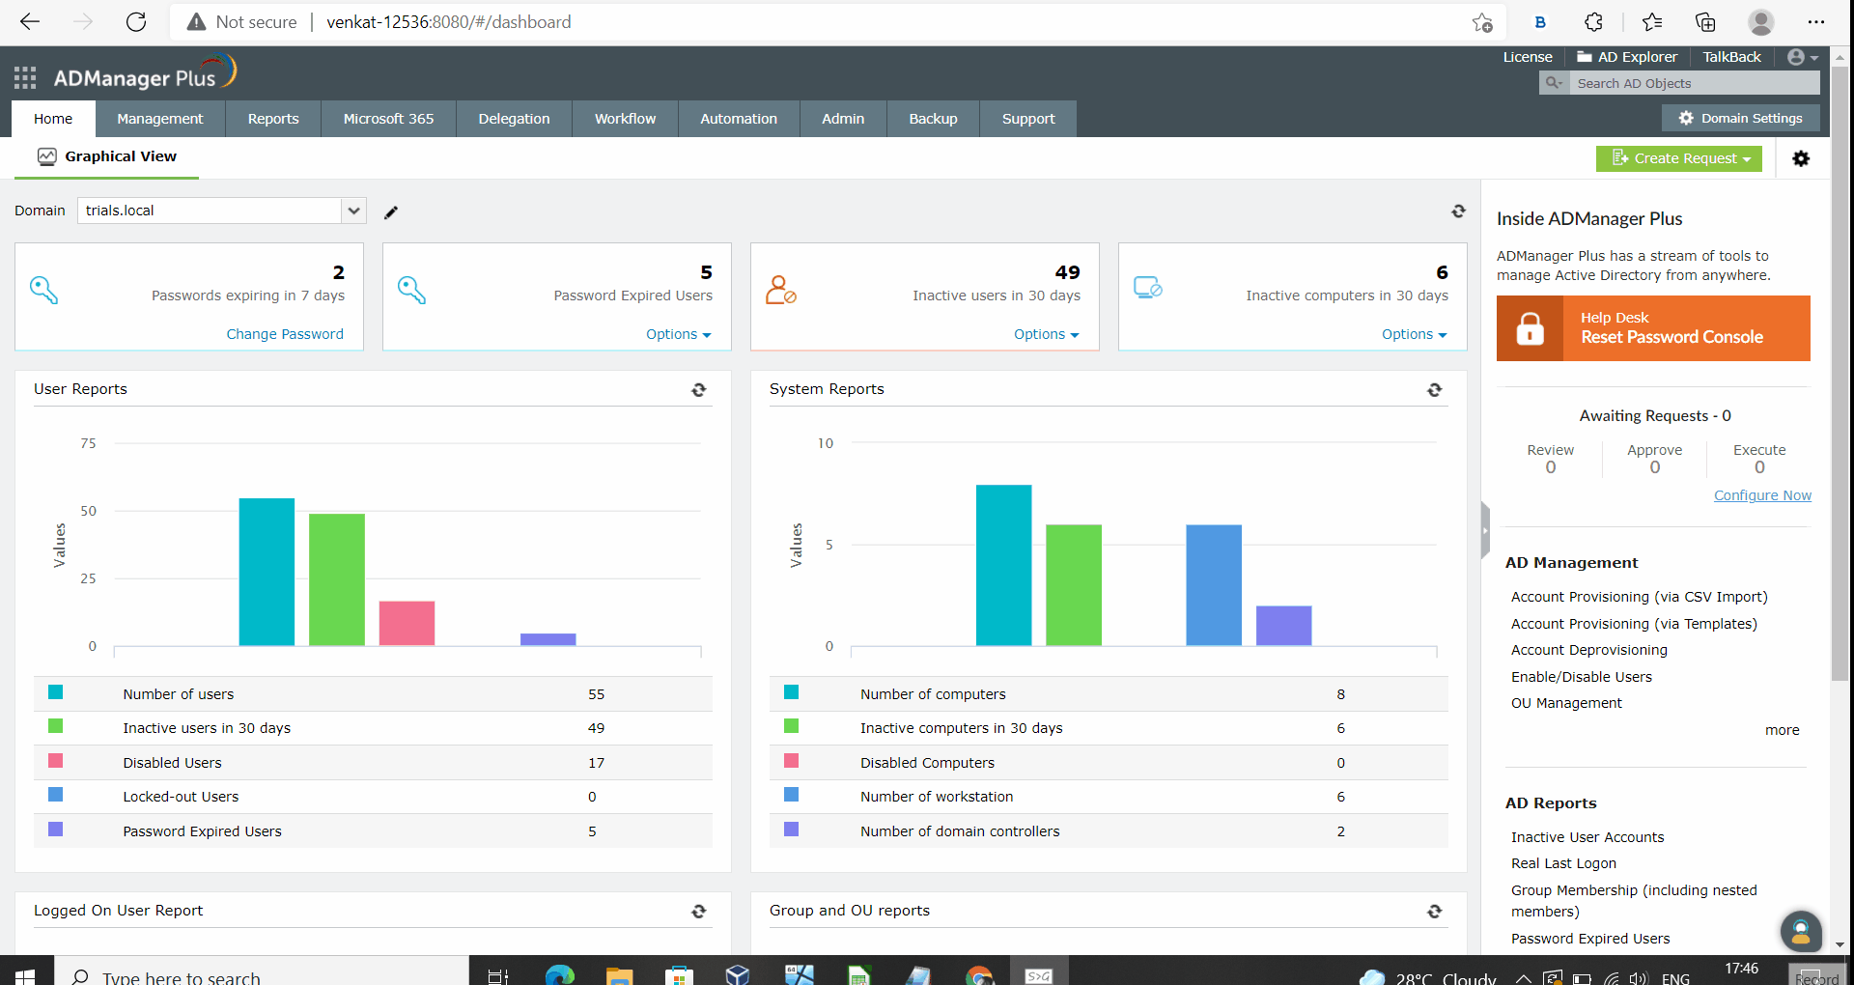Viewport: 1854px width, 985px height.
Task: Click the Disabled Users pink legend swatch
Action: tap(55, 761)
